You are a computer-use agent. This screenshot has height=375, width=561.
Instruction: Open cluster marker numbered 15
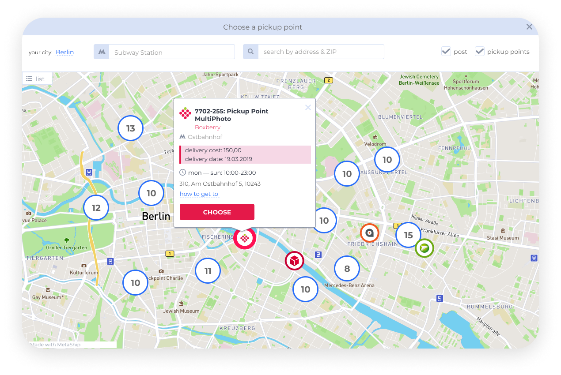[x=409, y=235]
